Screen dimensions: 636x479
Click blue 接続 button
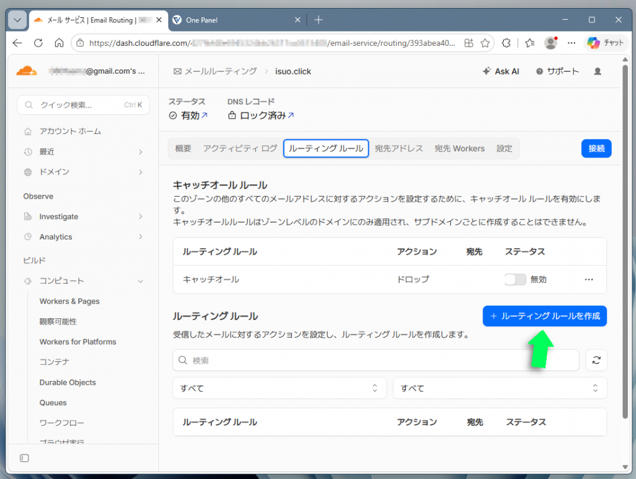[596, 148]
